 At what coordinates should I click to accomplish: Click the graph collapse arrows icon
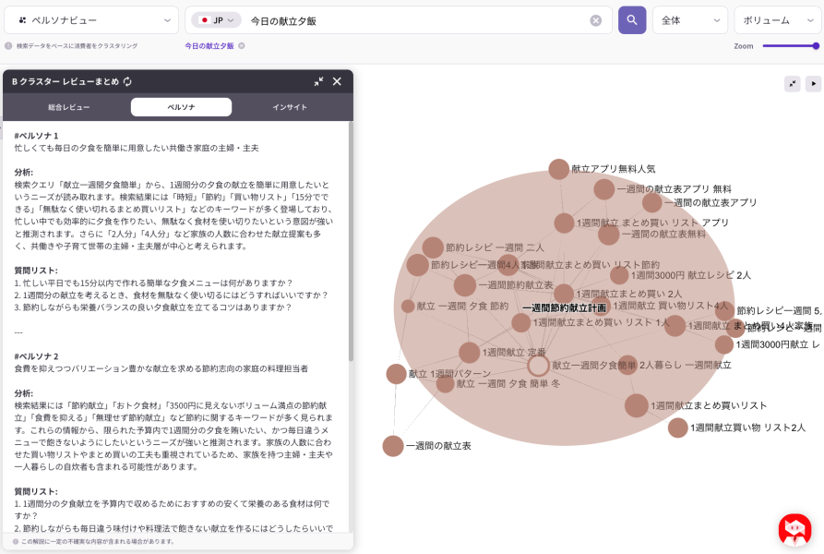(793, 83)
